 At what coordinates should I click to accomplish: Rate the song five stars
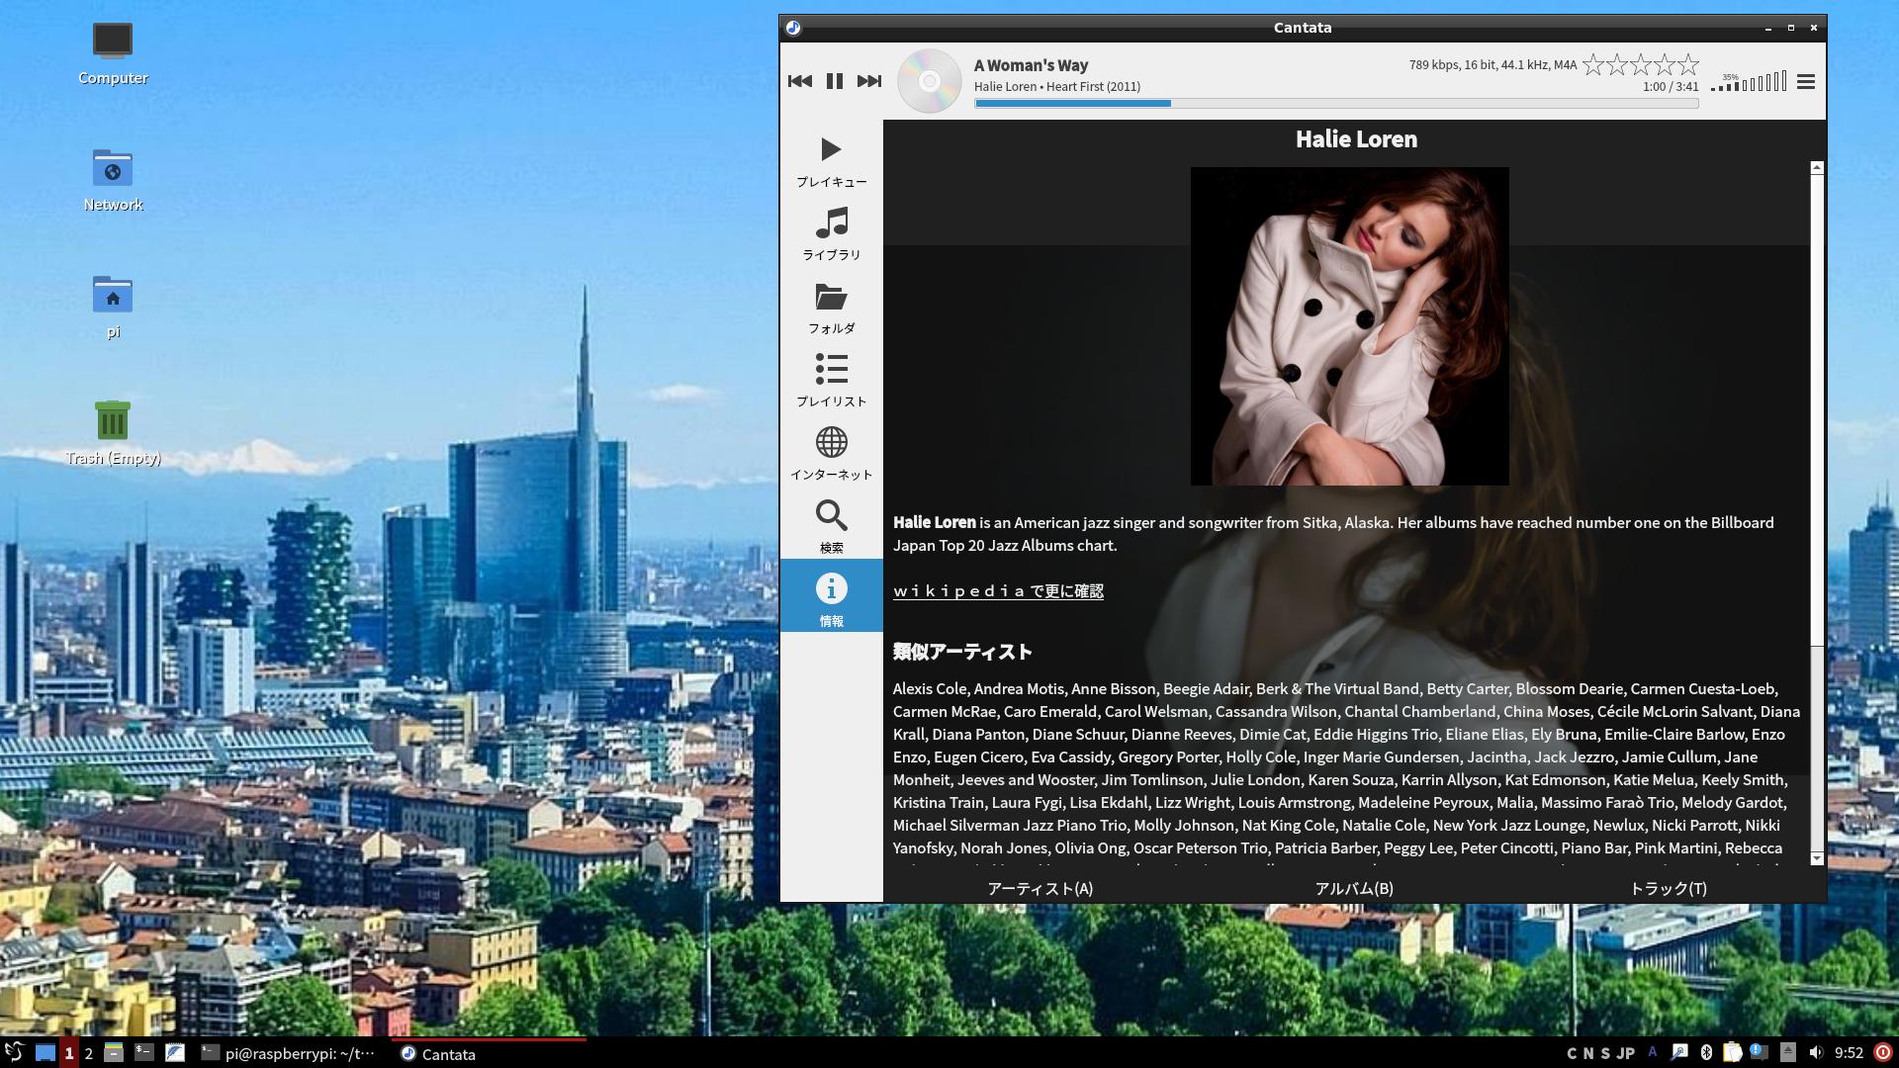point(1688,65)
